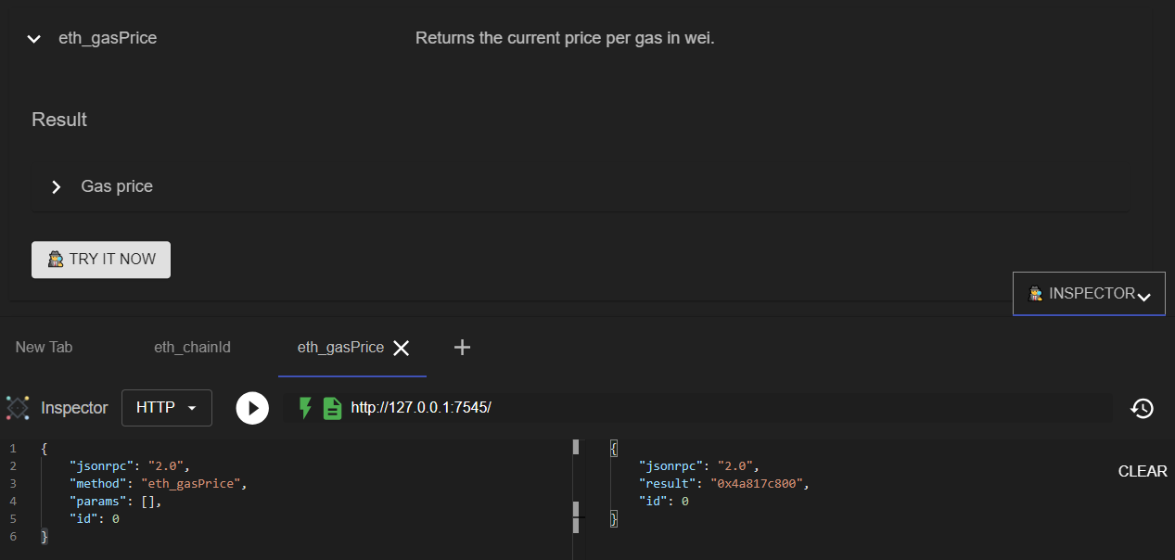
Task: Select the eth_gasPrice tab
Action: (x=339, y=348)
